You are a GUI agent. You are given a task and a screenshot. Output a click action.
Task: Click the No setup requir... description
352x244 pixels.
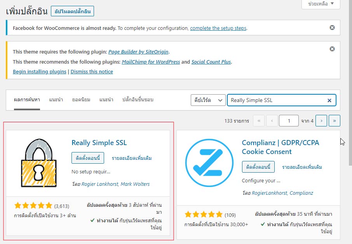point(91,172)
